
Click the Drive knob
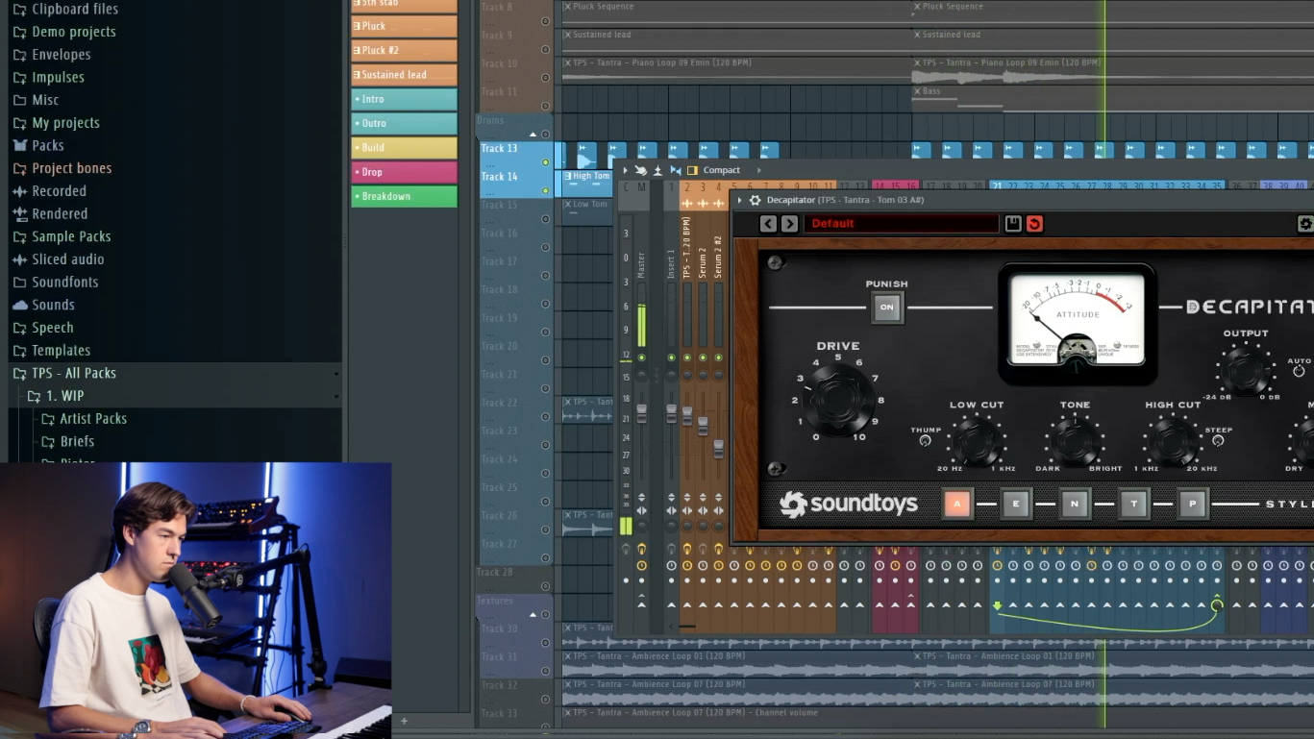[838, 400]
